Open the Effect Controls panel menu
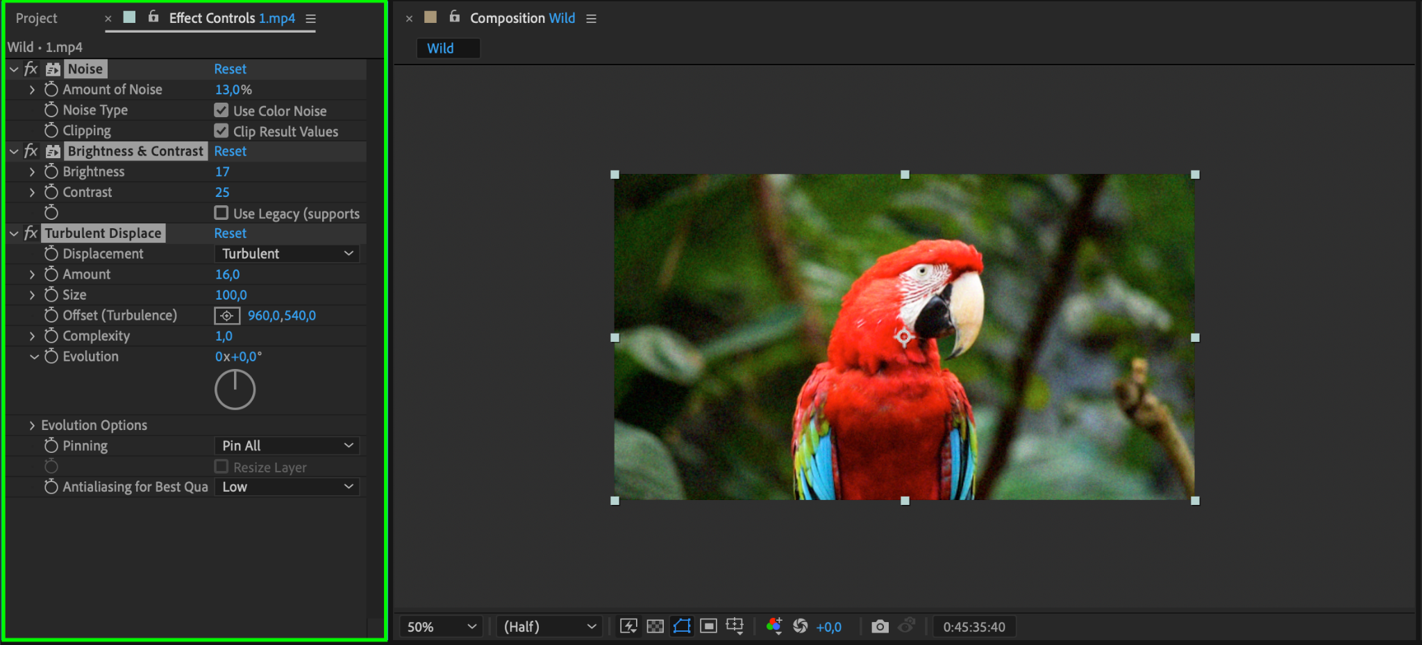Image resolution: width=1422 pixels, height=645 pixels. (311, 19)
